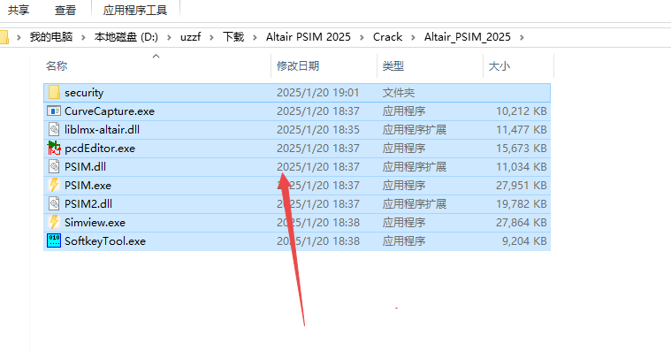Select the security folder icon
This screenshot has height=351, width=671.
(x=54, y=93)
